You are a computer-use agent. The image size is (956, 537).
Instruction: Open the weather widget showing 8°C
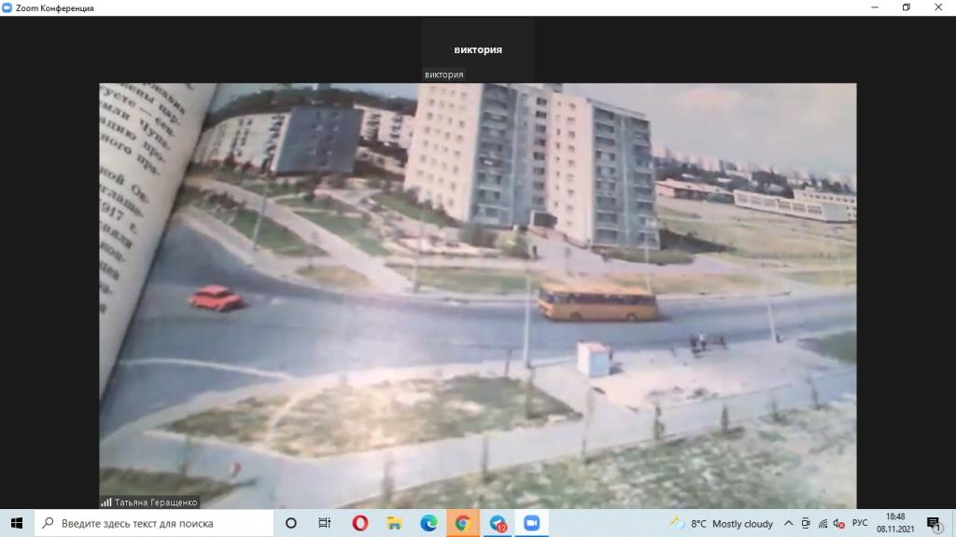click(x=722, y=523)
